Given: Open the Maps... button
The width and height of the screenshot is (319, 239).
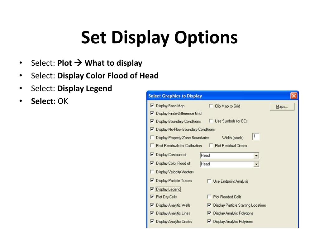Looking at the screenshot, I should (x=282, y=106).
